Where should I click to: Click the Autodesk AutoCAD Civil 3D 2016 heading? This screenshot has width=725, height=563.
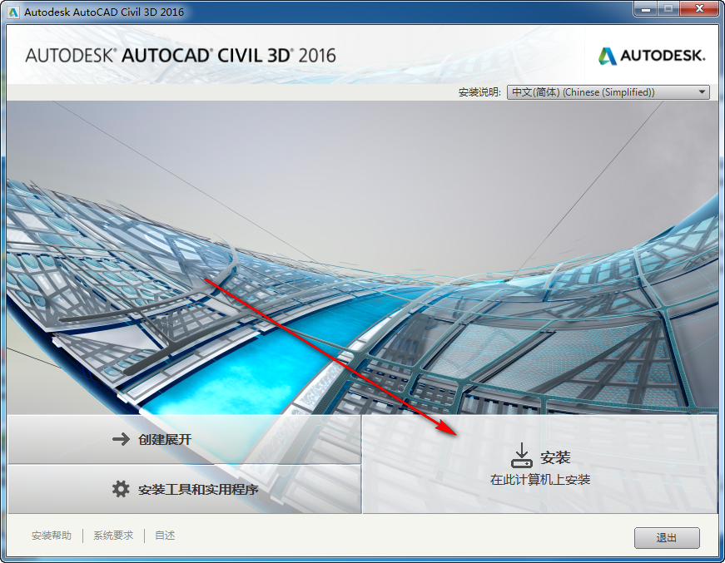click(181, 56)
